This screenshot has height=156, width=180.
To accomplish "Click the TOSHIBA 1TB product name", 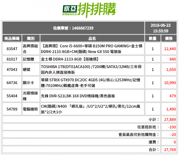I will click(91, 69).
